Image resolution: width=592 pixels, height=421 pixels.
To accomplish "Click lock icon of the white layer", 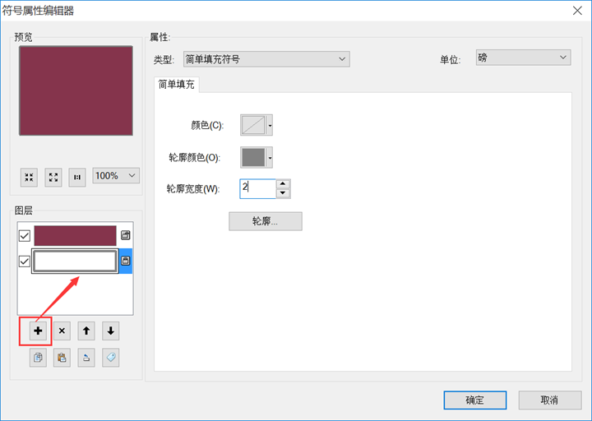I will [125, 261].
